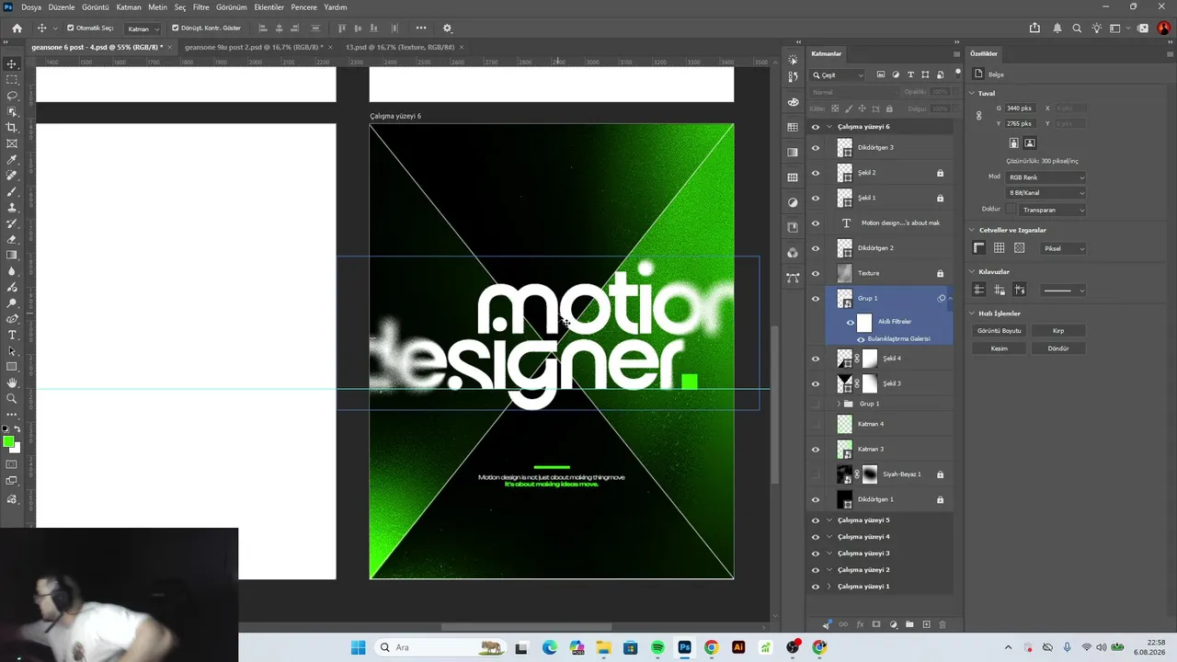Click the Kesim button
1177x662 pixels.
click(1000, 348)
